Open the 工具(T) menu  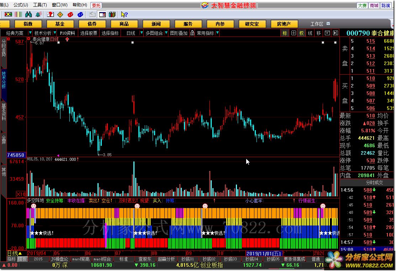click(40, 5)
